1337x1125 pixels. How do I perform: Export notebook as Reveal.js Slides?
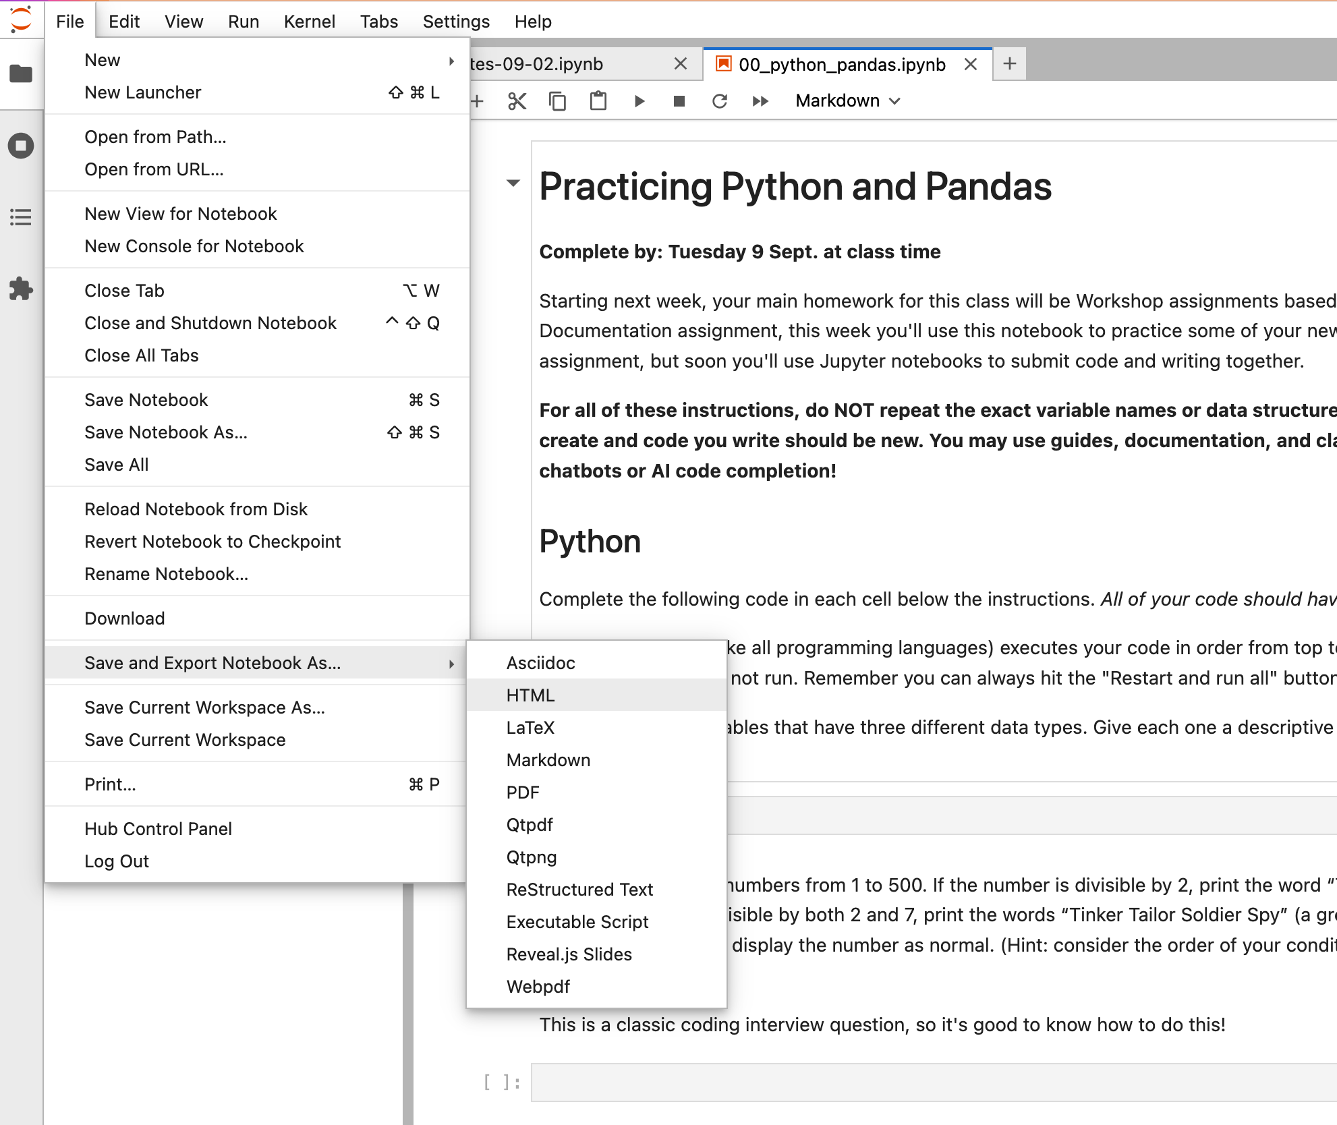(x=596, y=954)
